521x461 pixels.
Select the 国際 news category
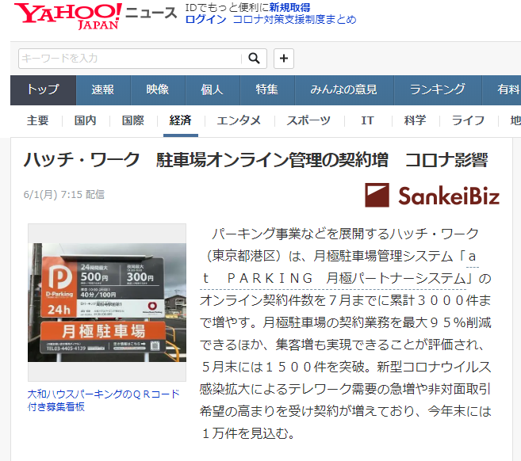click(132, 120)
